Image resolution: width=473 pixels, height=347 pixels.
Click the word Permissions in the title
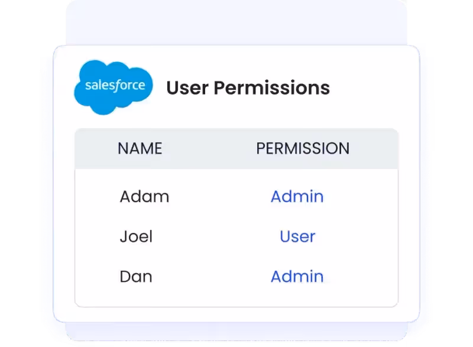tap(272, 87)
